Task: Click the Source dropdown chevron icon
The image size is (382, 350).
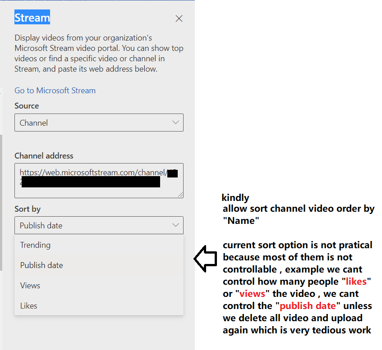Action: coord(175,122)
